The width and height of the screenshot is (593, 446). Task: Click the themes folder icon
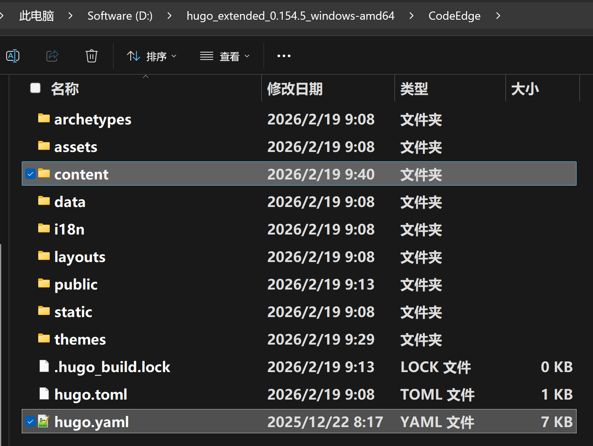click(x=44, y=339)
